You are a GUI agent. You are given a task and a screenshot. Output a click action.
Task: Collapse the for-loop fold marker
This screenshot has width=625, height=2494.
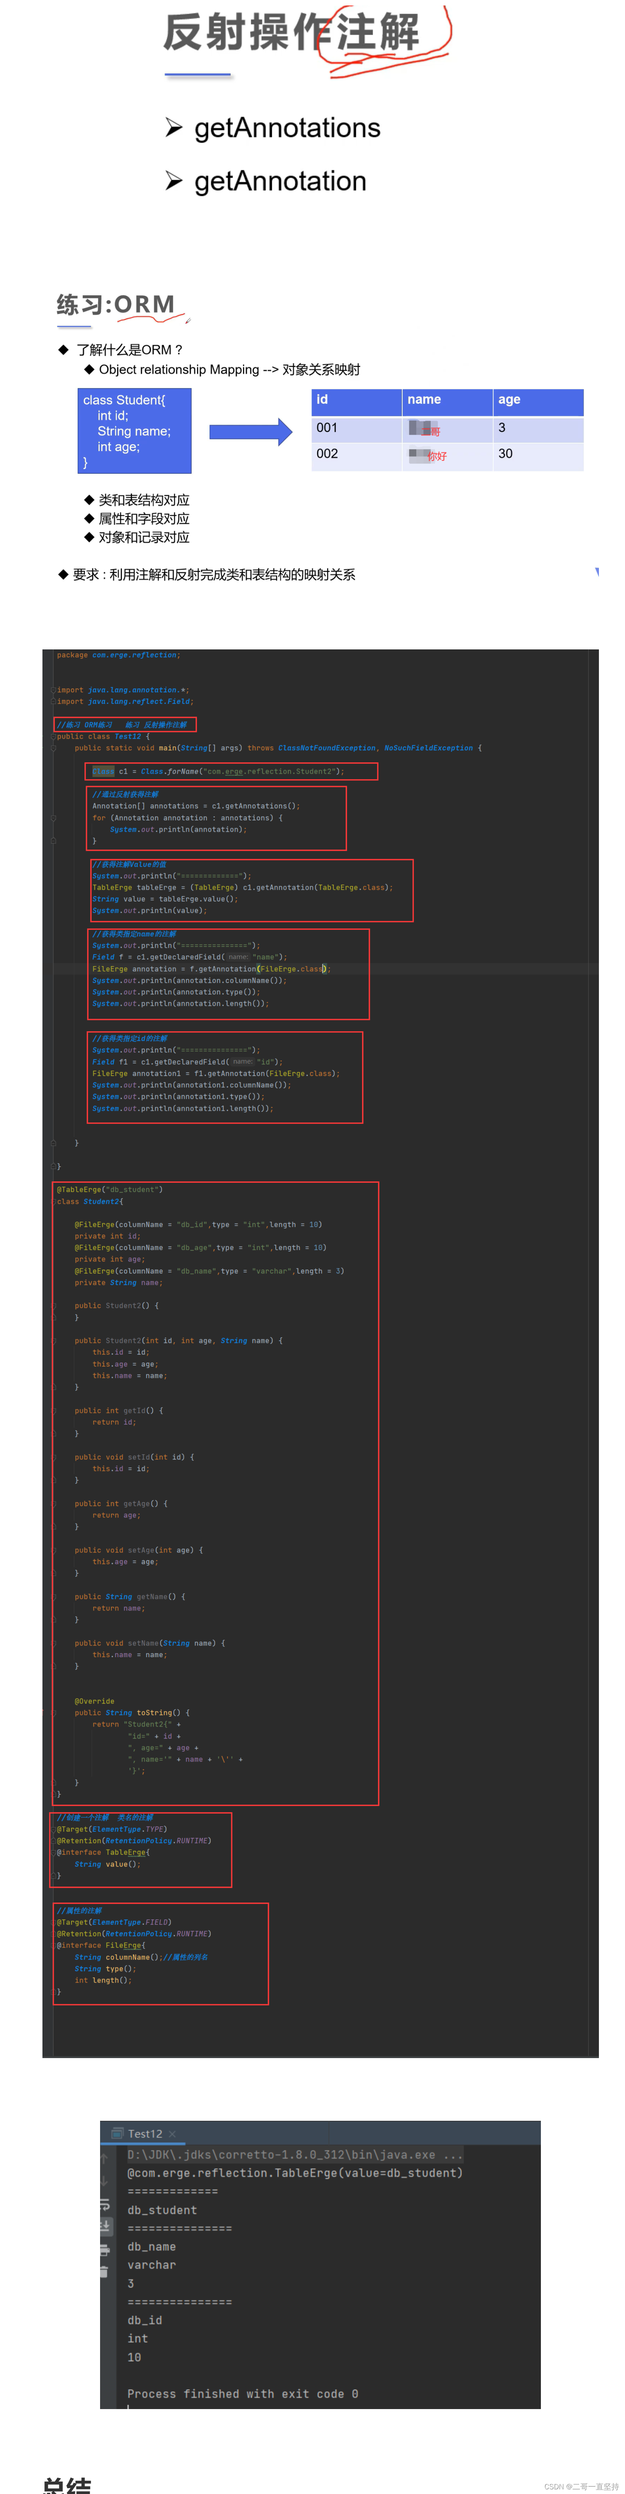pos(53,818)
